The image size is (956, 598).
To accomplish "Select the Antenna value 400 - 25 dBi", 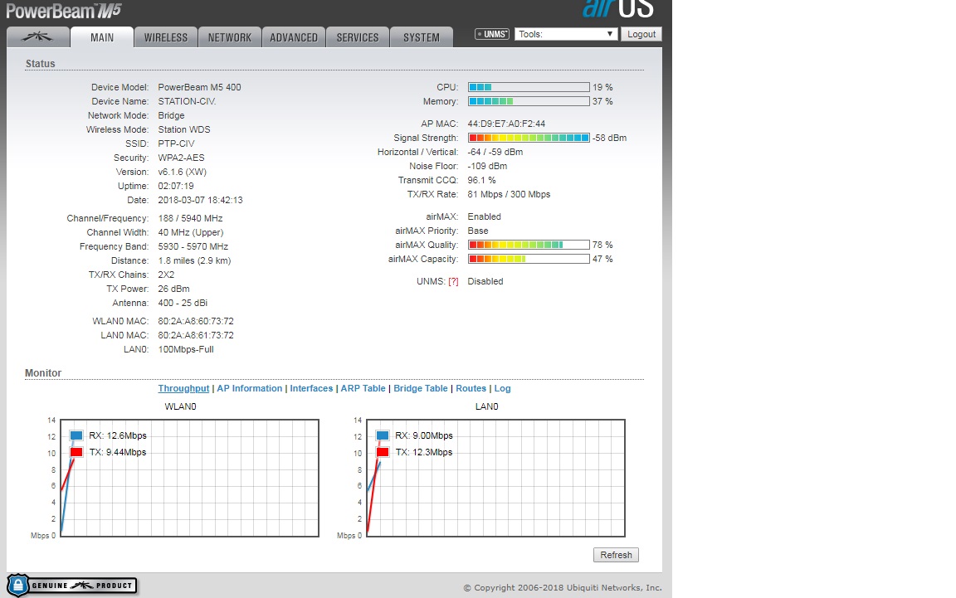I will tap(183, 303).
